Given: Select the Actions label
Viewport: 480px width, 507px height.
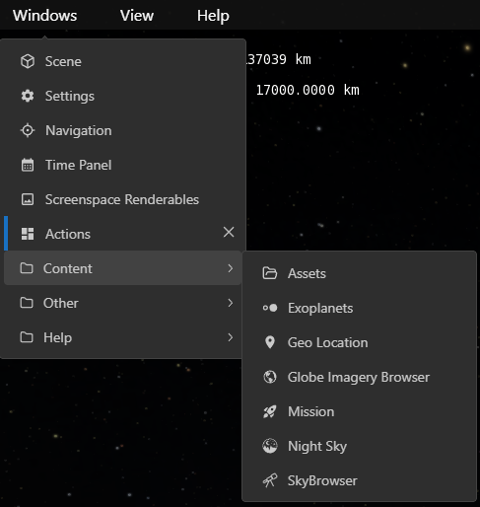Looking at the screenshot, I should click(x=68, y=234).
